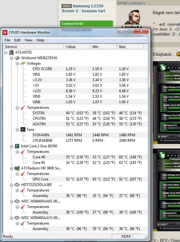
Task: Maximize the Hardware Monitor window
Action: 130,31
